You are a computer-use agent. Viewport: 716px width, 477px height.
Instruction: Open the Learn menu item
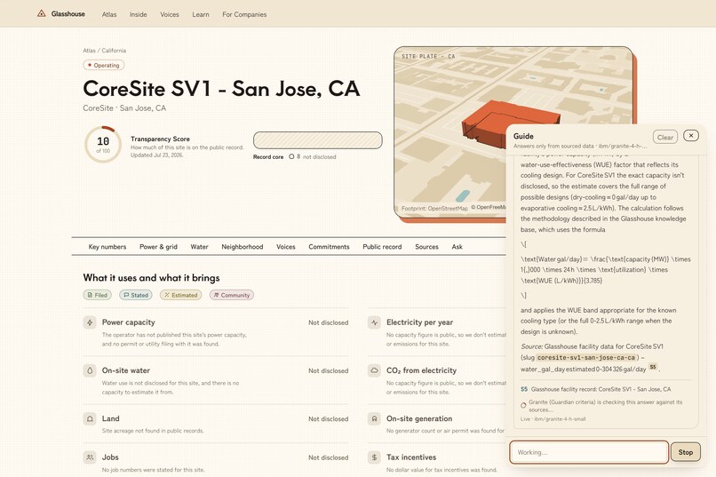tap(201, 14)
